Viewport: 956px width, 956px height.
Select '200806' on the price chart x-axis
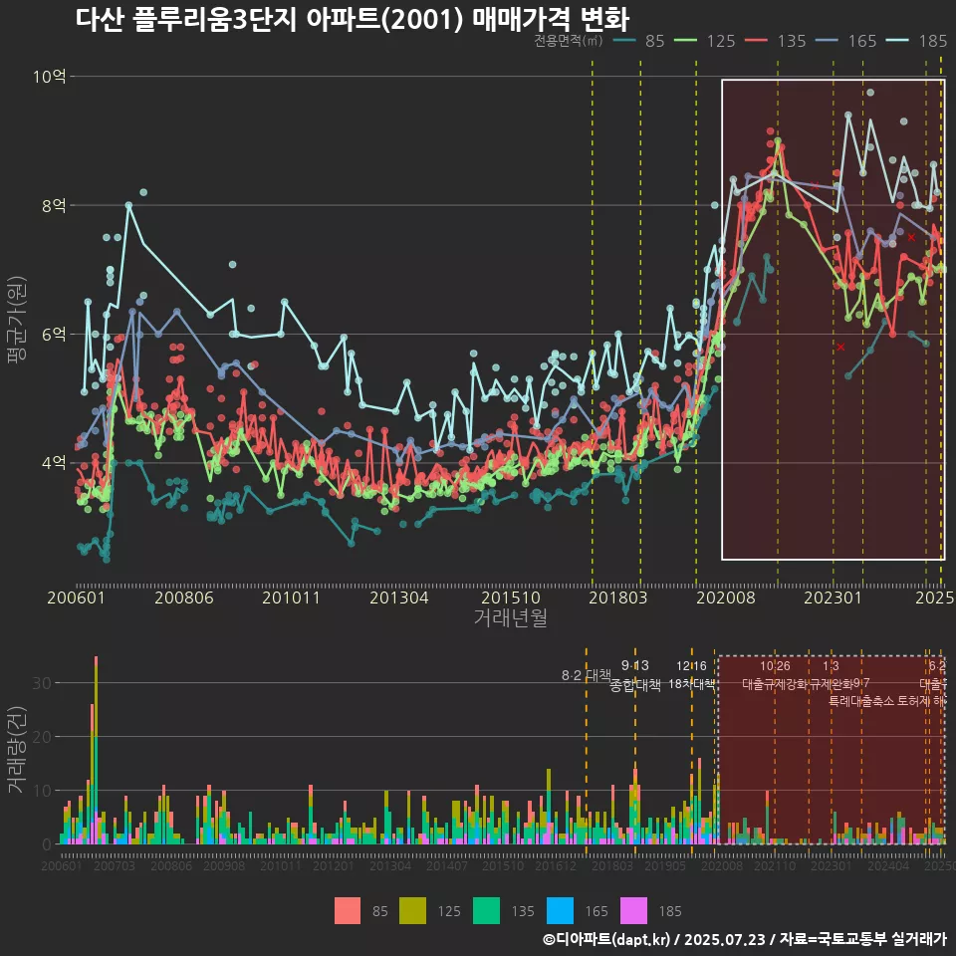[184, 597]
